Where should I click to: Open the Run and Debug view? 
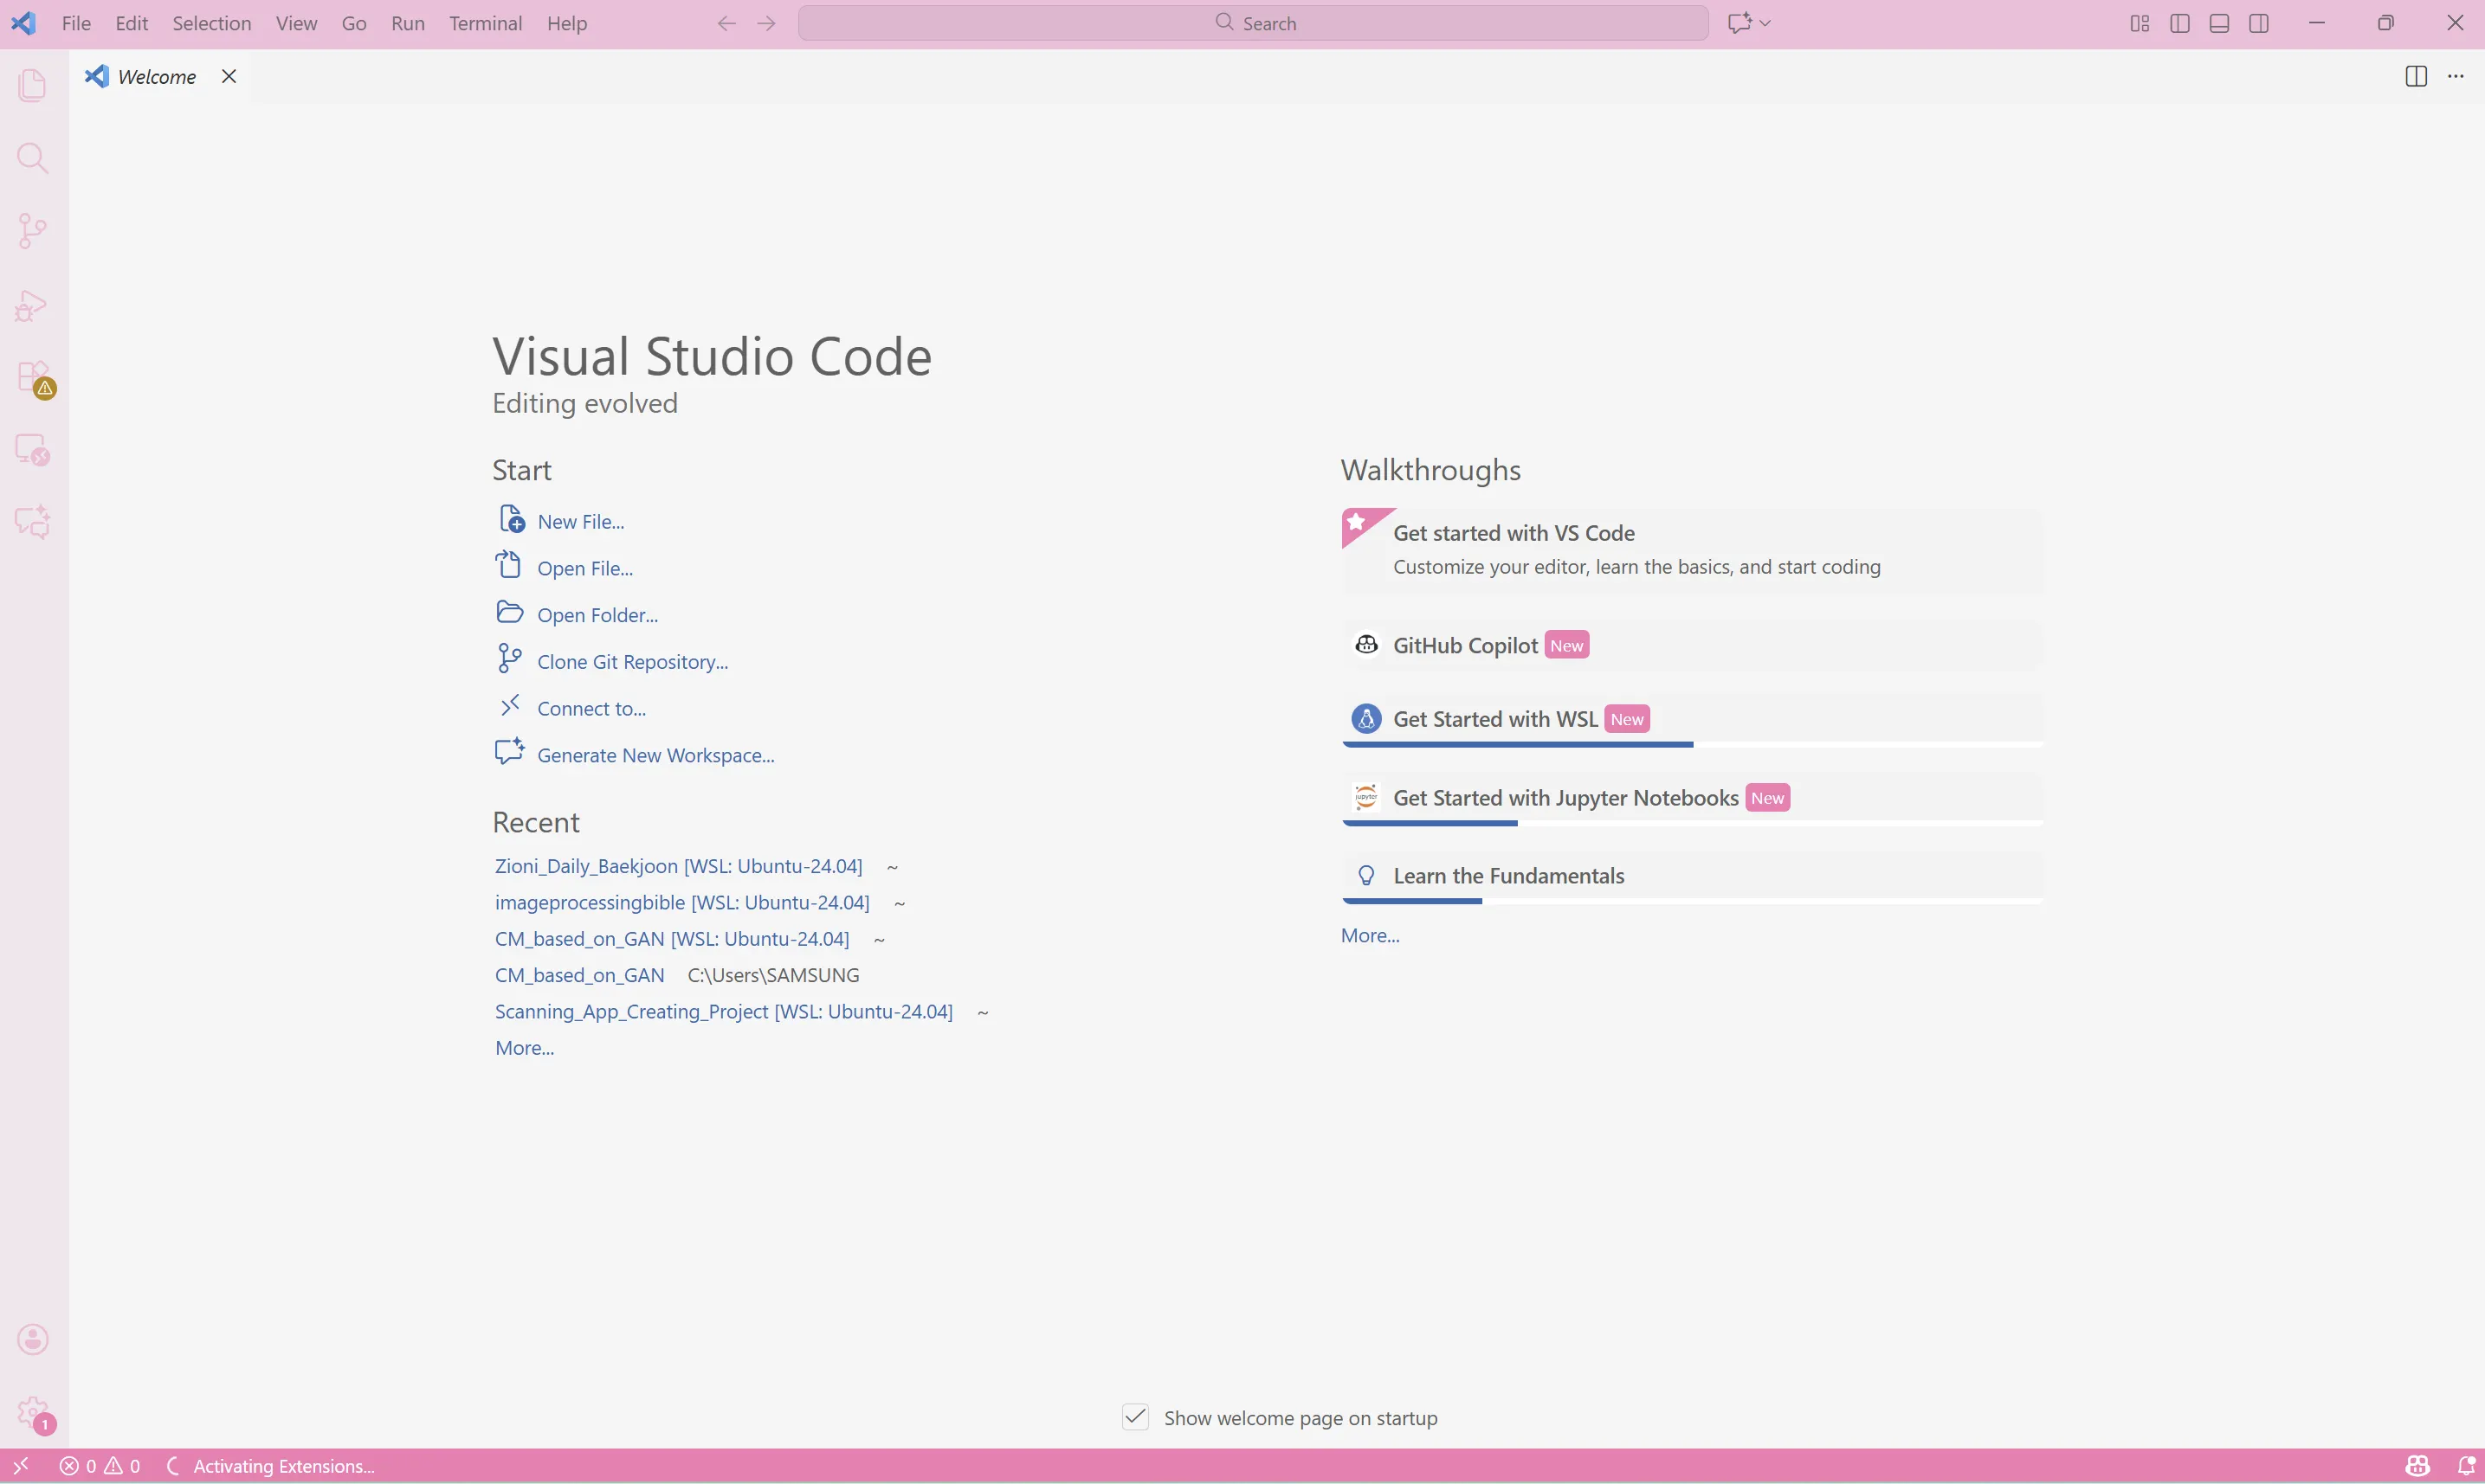[x=33, y=305]
